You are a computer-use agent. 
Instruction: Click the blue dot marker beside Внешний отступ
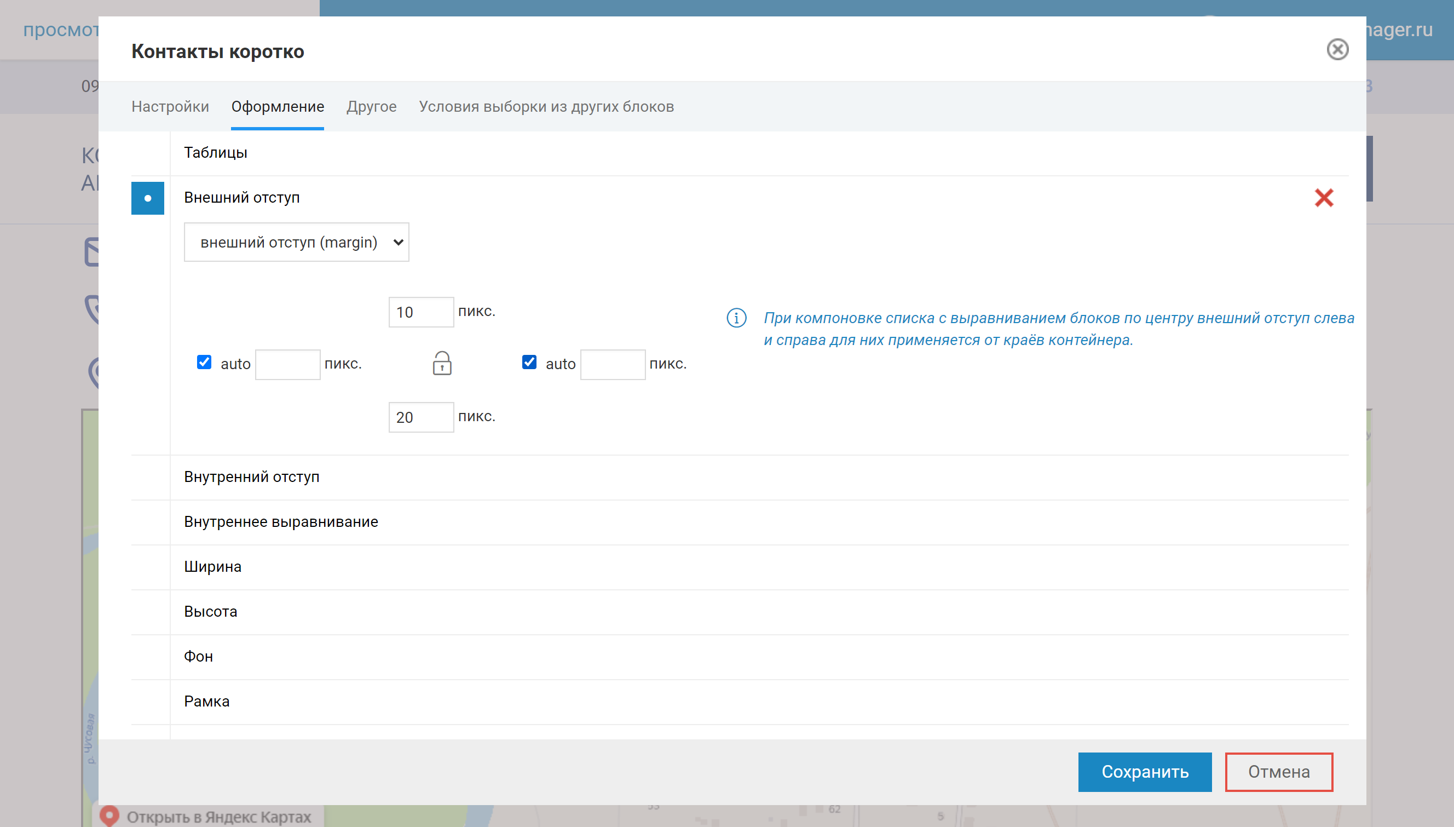click(x=148, y=198)
